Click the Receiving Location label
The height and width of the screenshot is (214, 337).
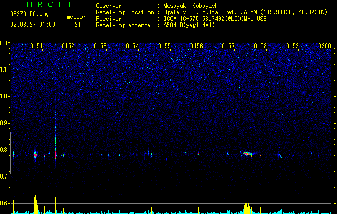(x=125, y=12)
